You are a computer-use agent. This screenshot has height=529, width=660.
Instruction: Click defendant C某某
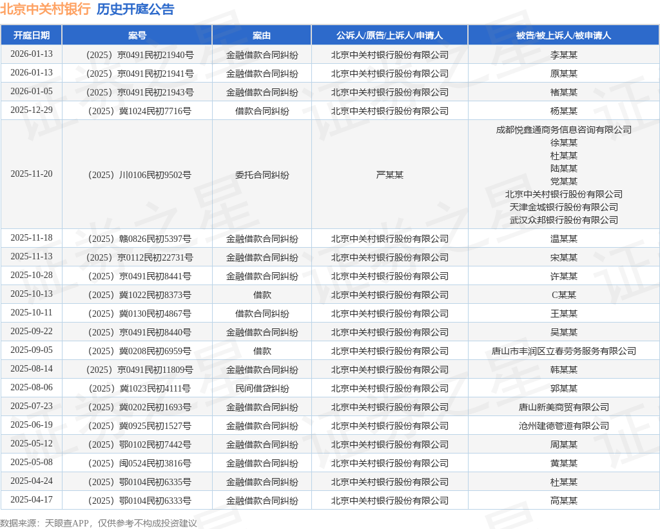563,295
